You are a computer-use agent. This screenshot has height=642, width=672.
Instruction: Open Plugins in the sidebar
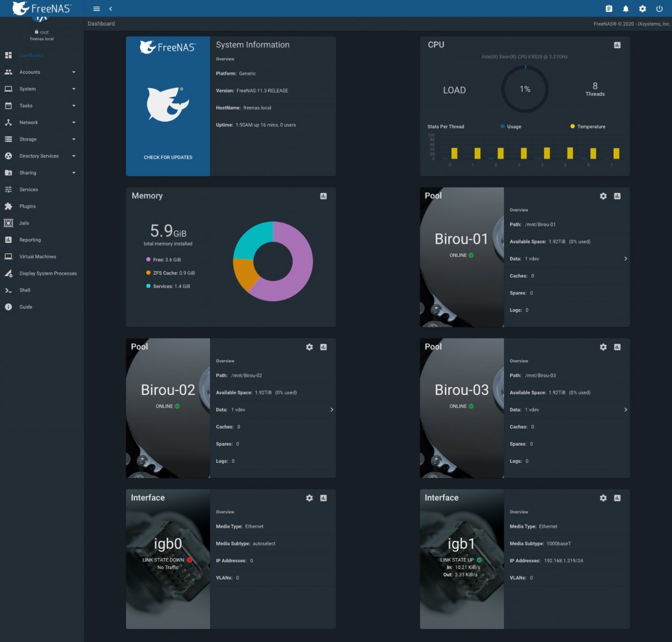[x=42, y=207]
